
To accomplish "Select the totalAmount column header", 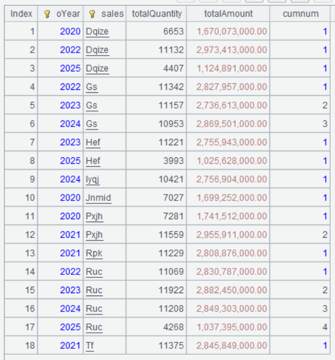I will point(228,14).
